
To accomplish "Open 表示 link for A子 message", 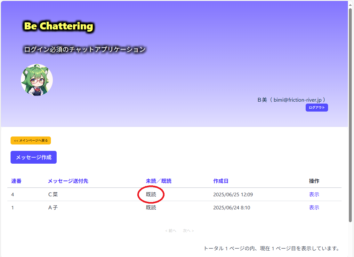I will click(x=314, y=207).
